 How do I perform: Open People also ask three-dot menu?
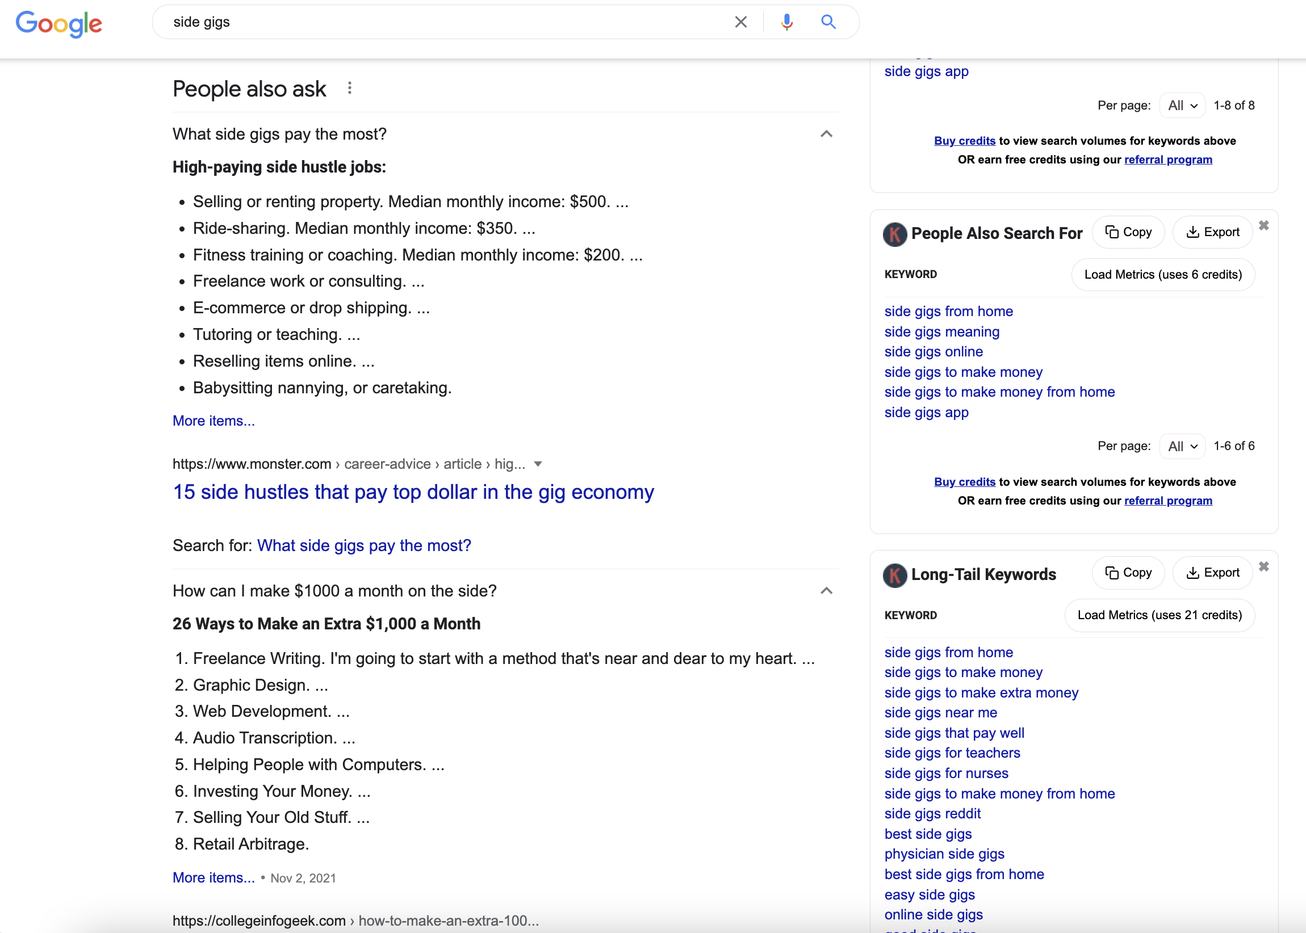point(349,89)
